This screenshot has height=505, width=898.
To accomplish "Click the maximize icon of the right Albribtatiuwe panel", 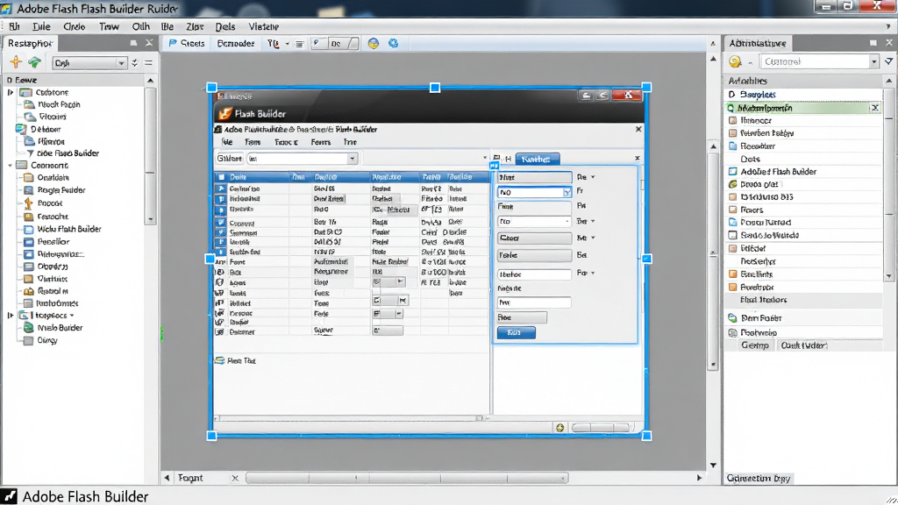I will pyautogui.click(x=873, y=43).
